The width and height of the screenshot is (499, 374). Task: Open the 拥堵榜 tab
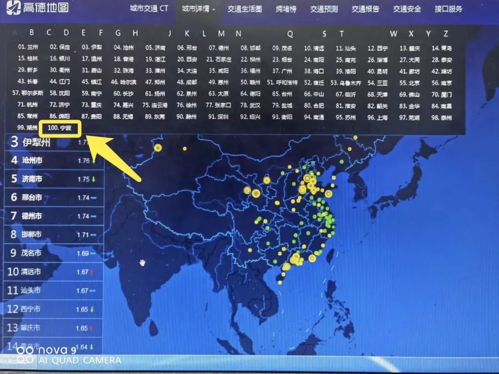tap(285, 8)
